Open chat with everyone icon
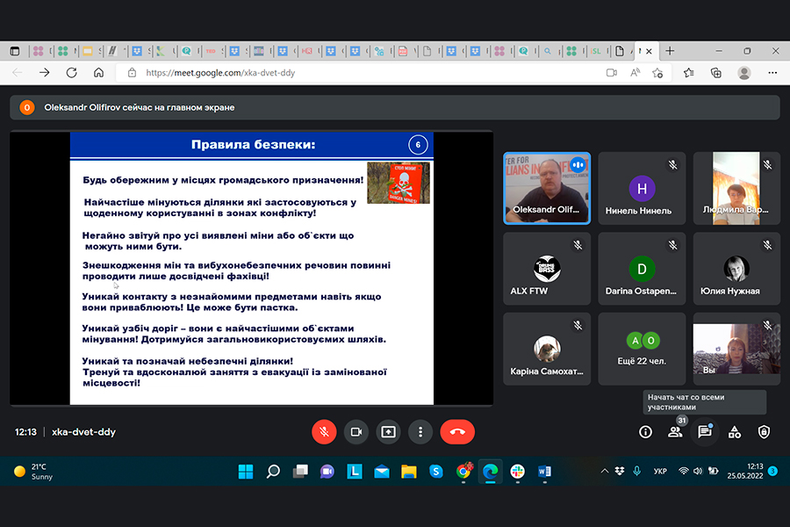The image size is (790, 527). [x=704, y=432]
